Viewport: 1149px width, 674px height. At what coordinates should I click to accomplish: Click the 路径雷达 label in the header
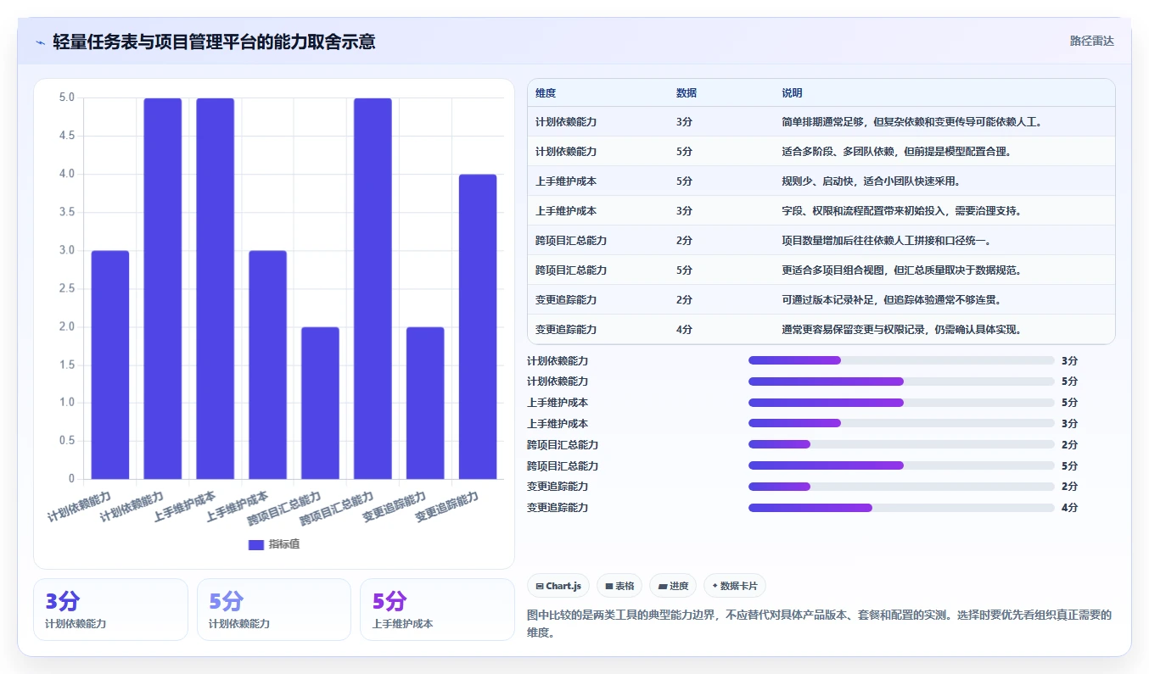point(1091,41)
